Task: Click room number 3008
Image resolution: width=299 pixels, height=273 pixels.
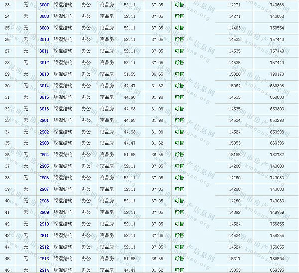Action: (x=44, y=16)
